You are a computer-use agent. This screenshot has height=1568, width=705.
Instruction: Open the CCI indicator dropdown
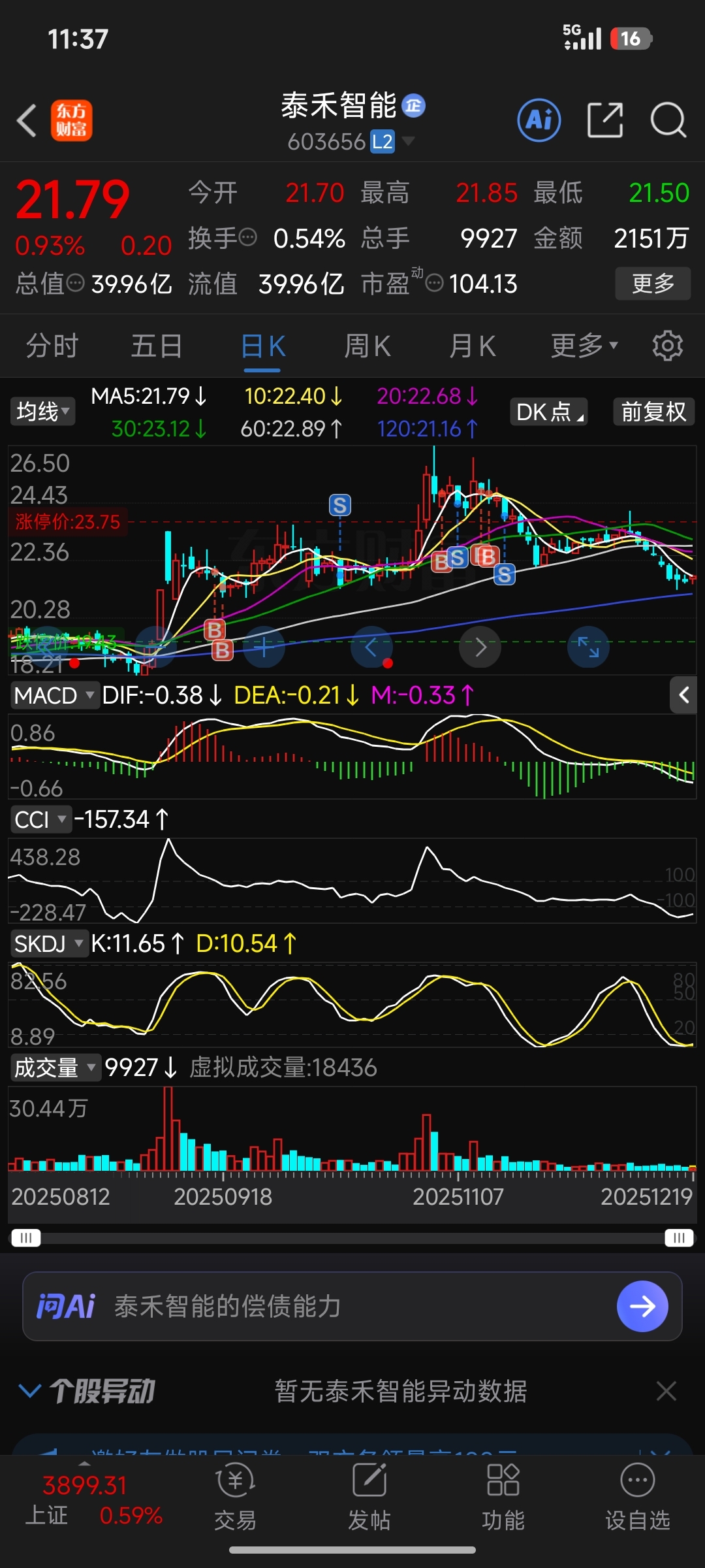point(40,819)
